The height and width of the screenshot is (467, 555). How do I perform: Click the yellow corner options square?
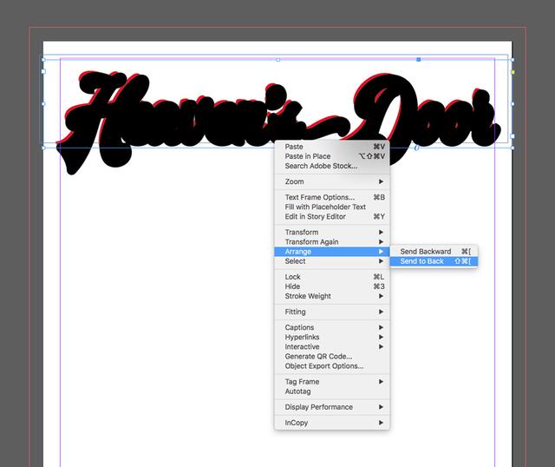[513, 72]
